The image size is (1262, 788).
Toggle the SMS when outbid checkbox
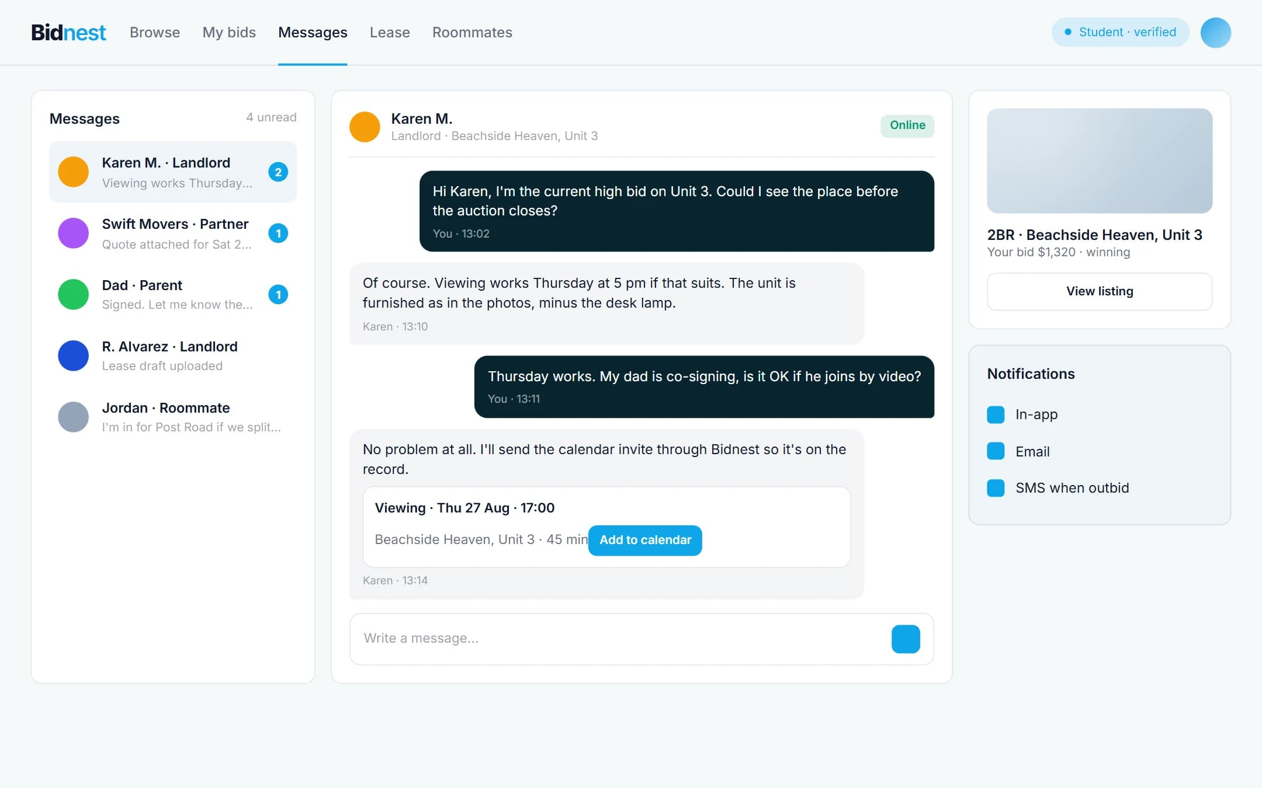click(996, 488)
